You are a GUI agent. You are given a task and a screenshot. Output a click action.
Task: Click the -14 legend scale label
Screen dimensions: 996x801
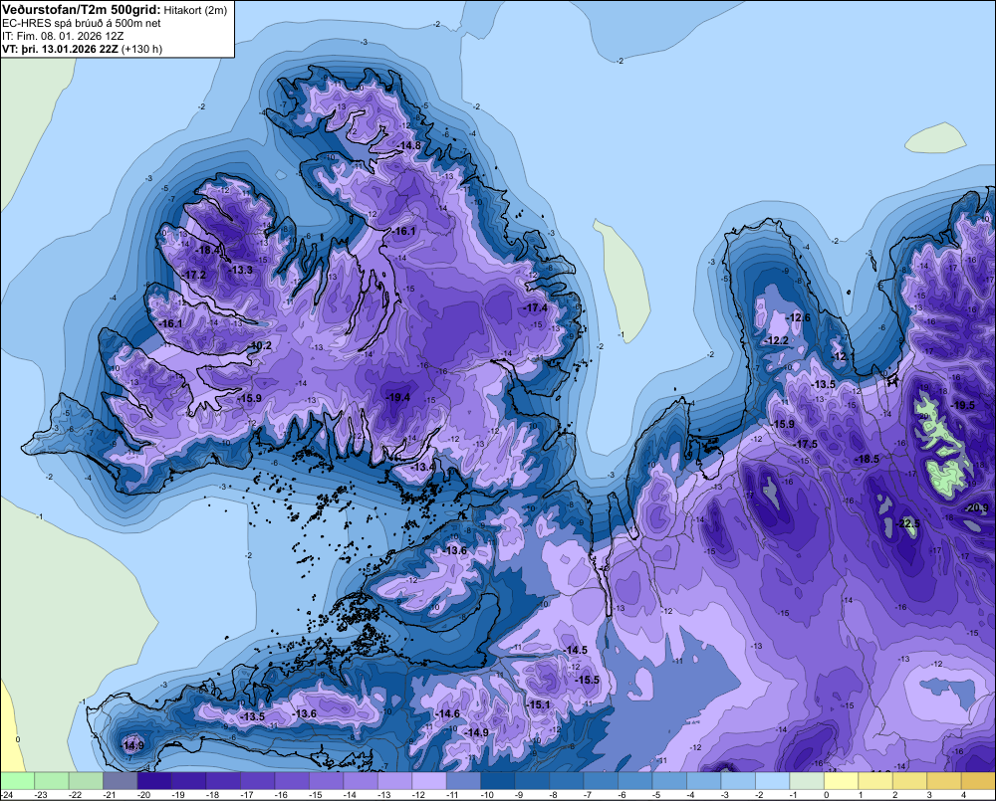[350, 795]
